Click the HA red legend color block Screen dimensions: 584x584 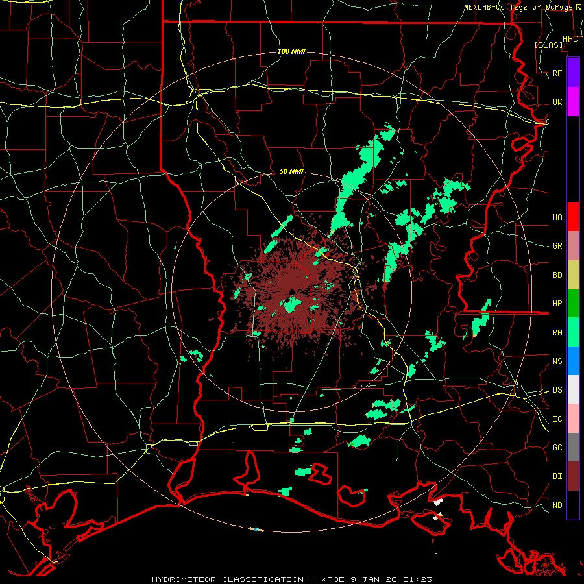573,217
